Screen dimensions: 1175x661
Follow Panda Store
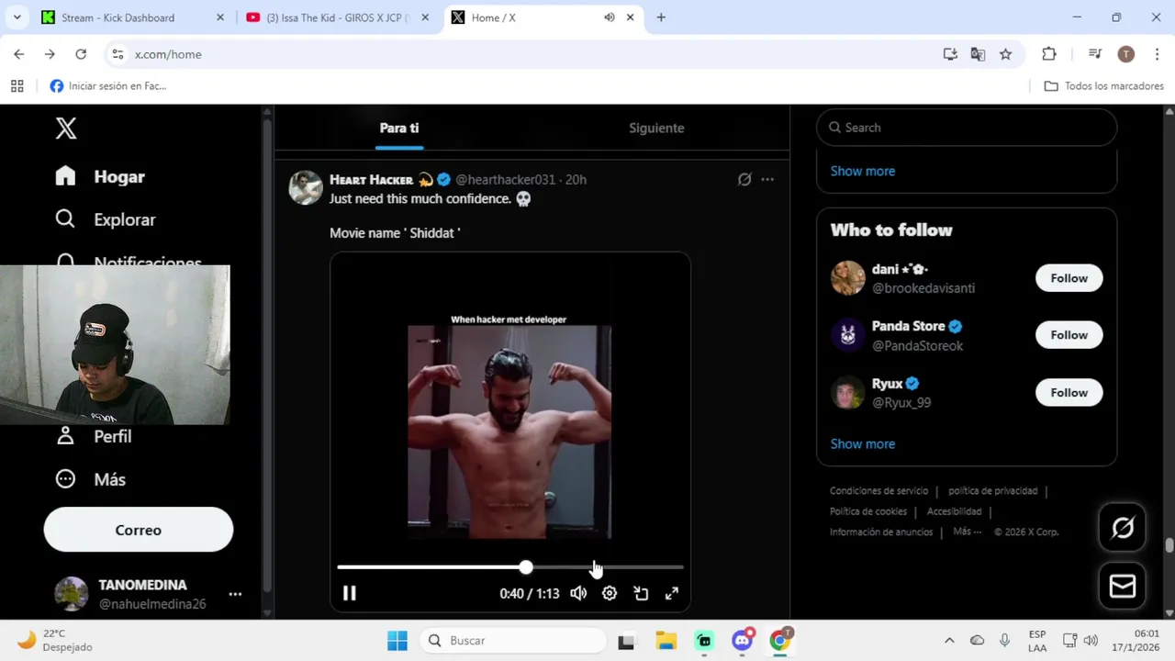pyautogui.click(x=1069, y=335)
